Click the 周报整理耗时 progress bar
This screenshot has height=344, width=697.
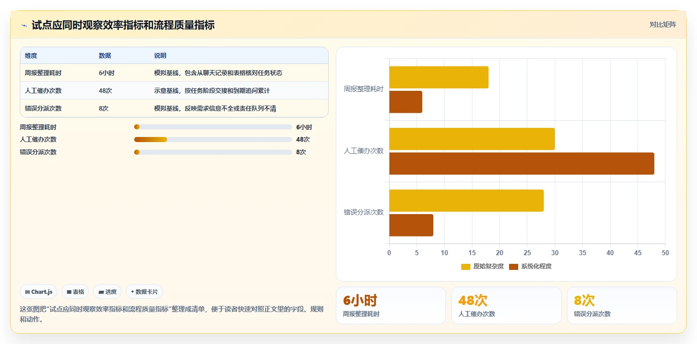click(213, 127)
